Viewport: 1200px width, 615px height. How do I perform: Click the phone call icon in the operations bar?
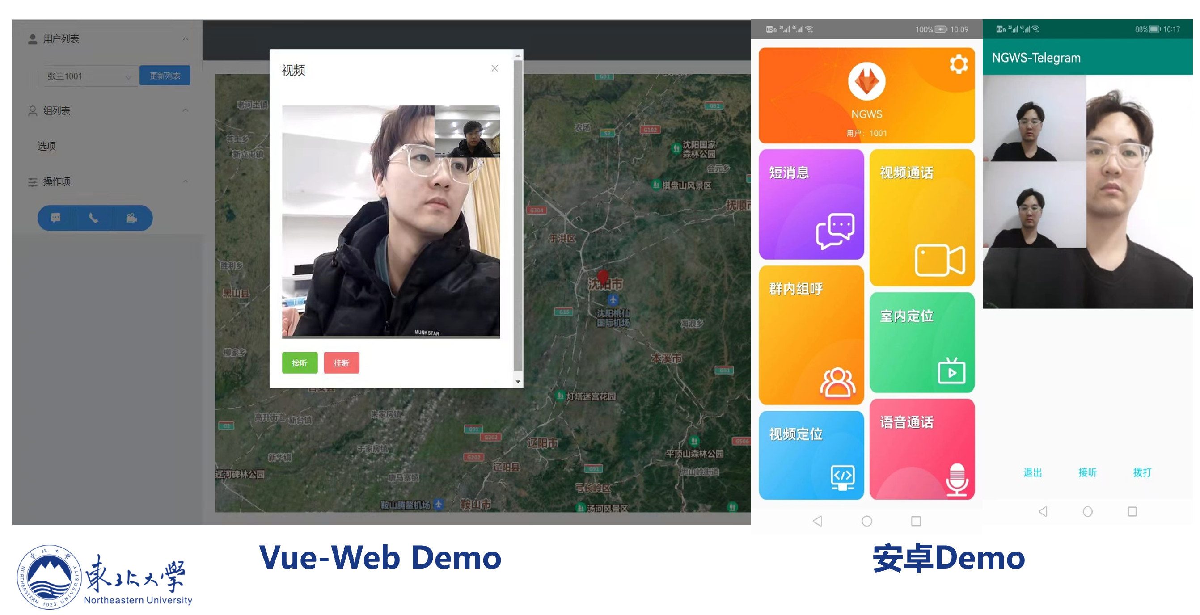click(93, 218)
